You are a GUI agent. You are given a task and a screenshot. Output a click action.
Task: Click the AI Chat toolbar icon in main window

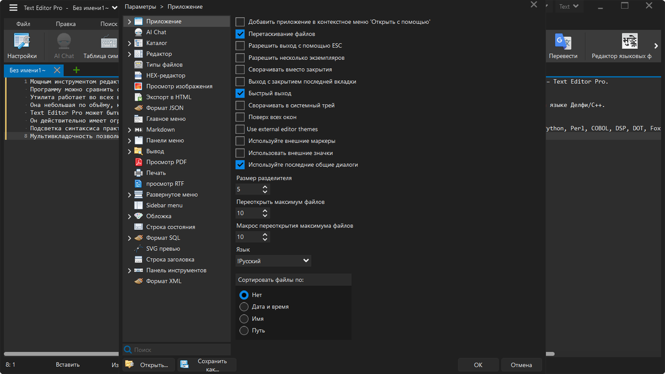[x=64, y=41]
